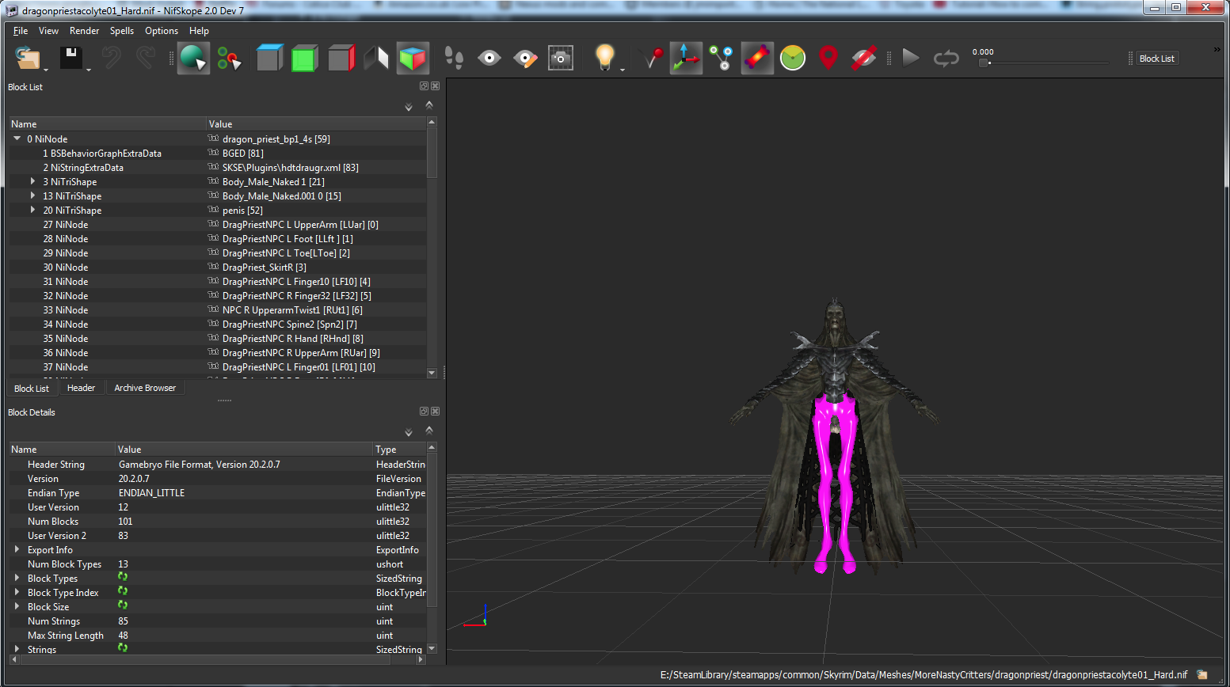Switch to top view cube
The height and width of the screenshot is (687, 1230).
269,58
